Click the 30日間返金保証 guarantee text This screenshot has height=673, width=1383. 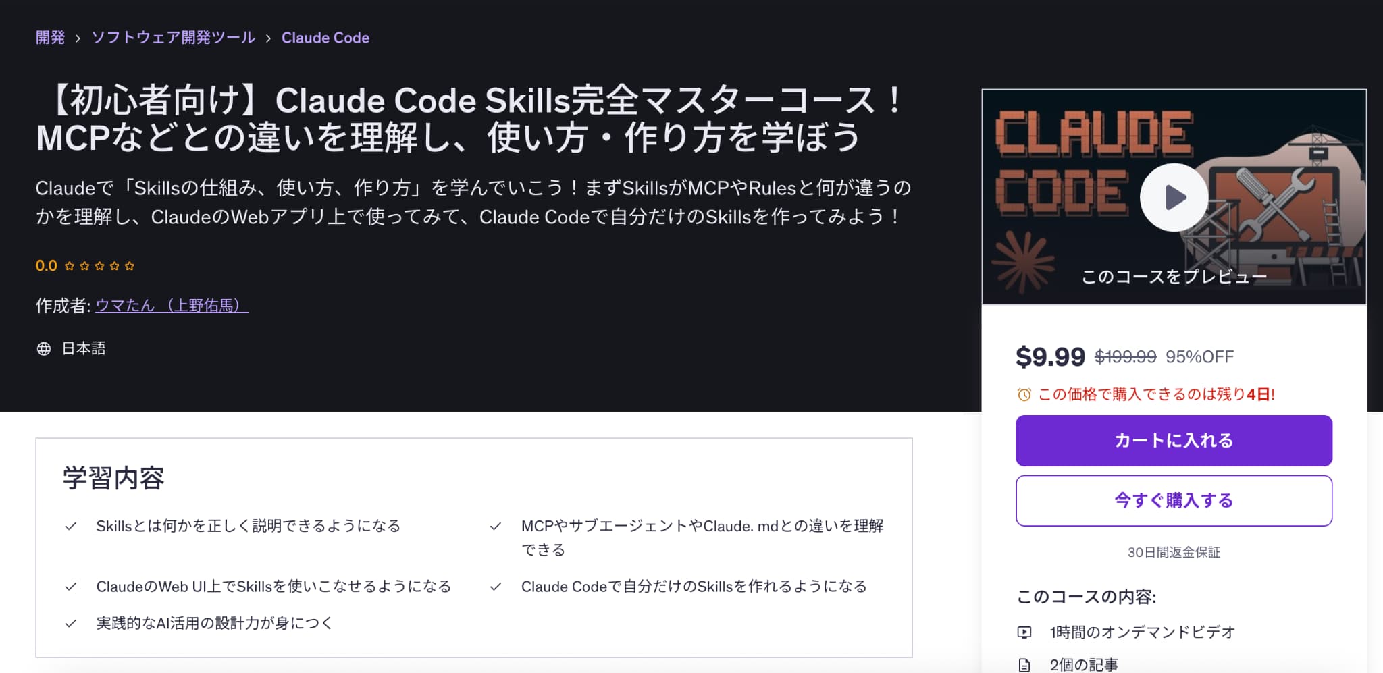(x=1174, y=552)
